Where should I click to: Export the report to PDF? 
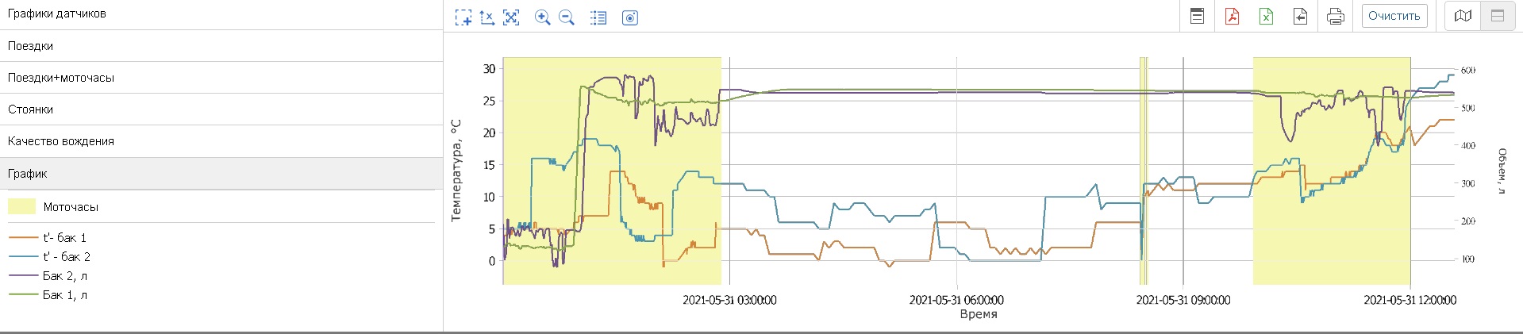tap(1233, 16)
